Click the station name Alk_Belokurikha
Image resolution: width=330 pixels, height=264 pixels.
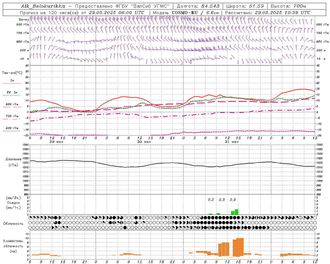pos(43,6)
